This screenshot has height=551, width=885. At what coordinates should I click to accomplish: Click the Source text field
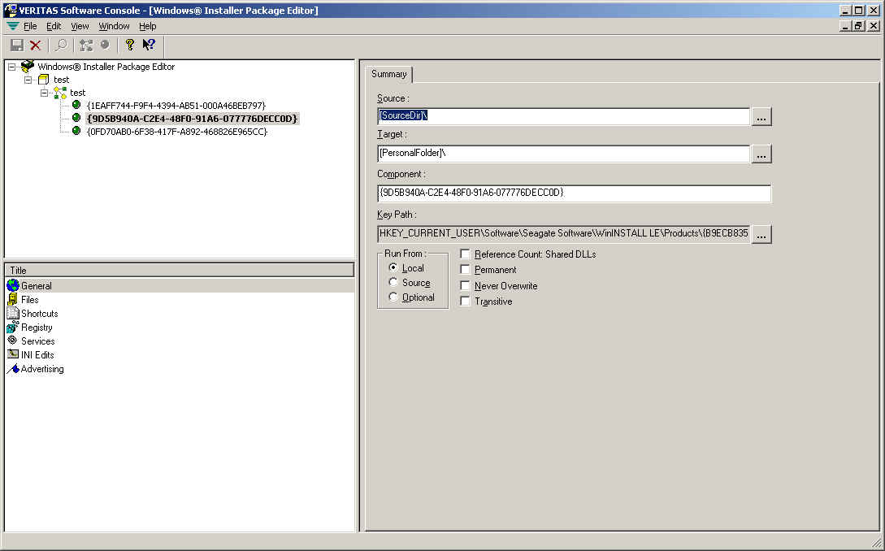coord(563,116)
